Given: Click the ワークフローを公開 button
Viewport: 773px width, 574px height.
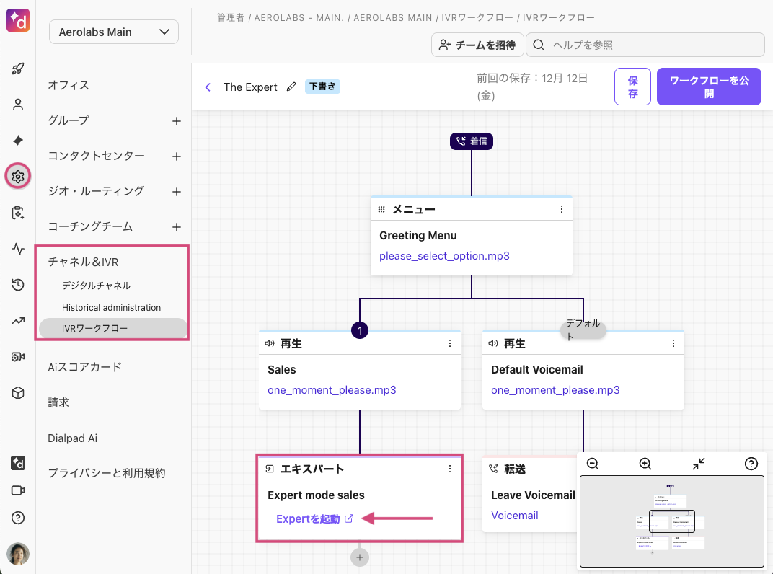Looking at the screenshot, I should (x=708, y=87).
